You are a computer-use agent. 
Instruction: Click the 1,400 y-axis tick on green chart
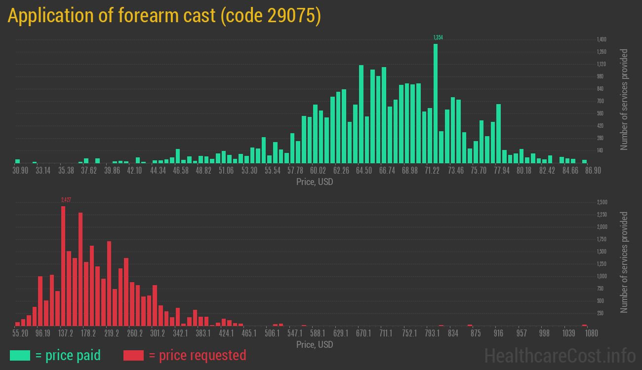601,39
